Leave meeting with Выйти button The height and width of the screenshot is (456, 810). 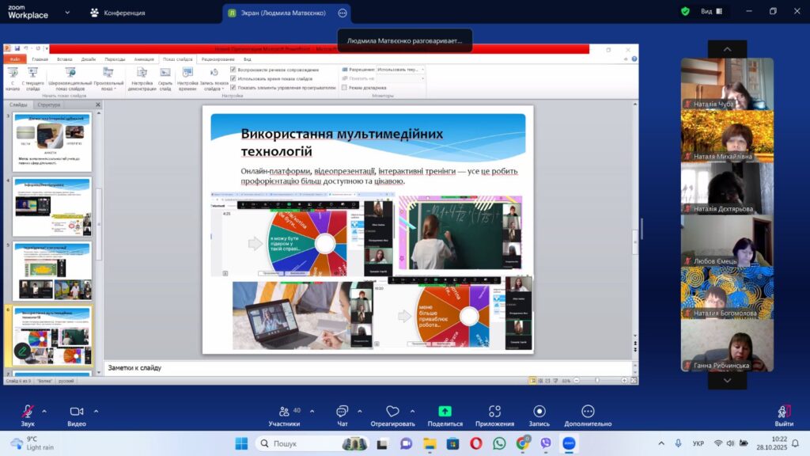coord(784,412)
